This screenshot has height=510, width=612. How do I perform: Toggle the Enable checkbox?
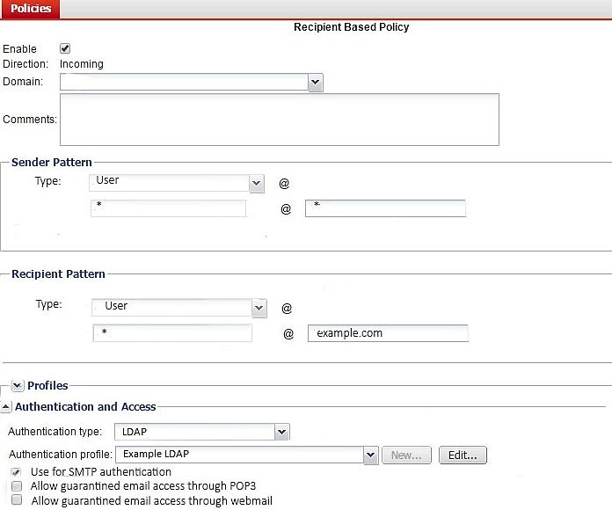tap(65, 48)
